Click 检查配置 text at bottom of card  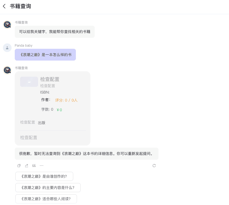[x=29, y=137]
